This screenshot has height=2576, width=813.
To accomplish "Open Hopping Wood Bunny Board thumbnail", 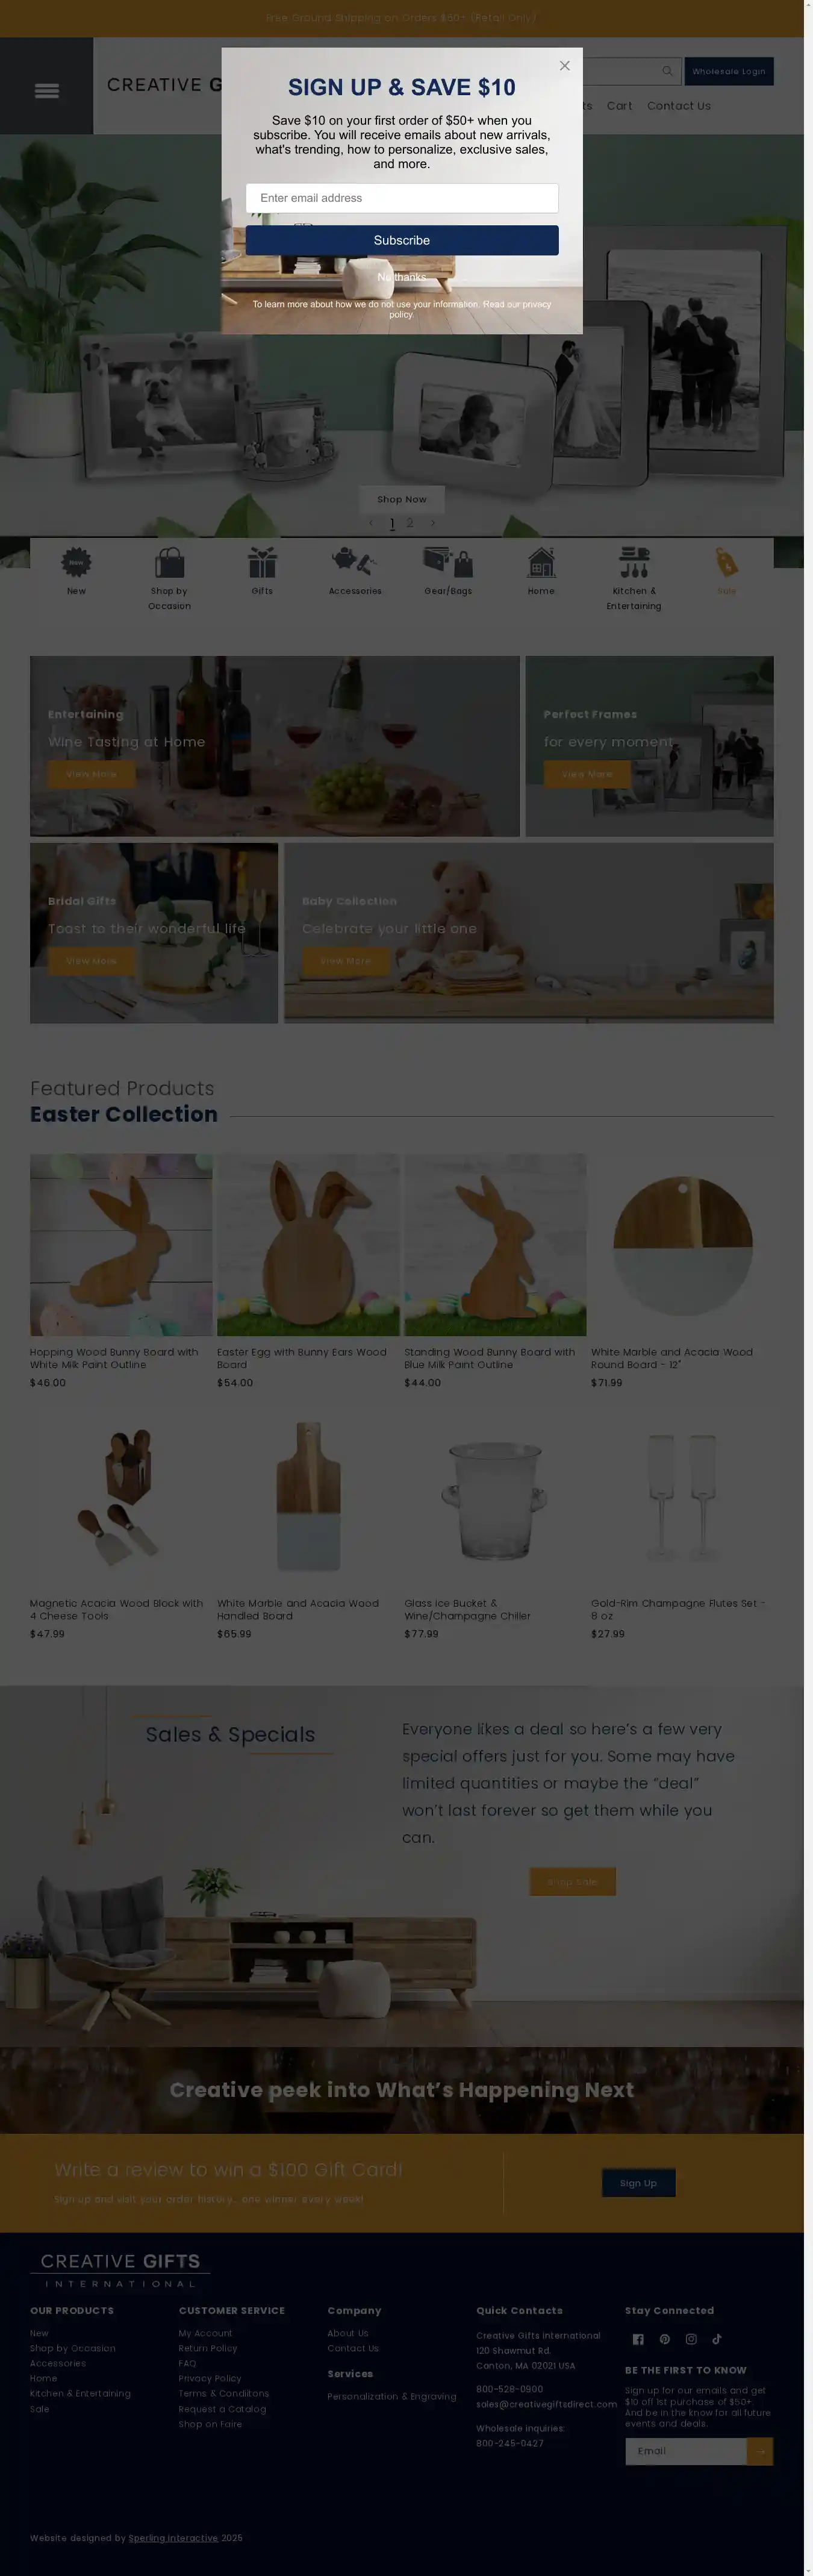I will click(x=121, y=1245).
